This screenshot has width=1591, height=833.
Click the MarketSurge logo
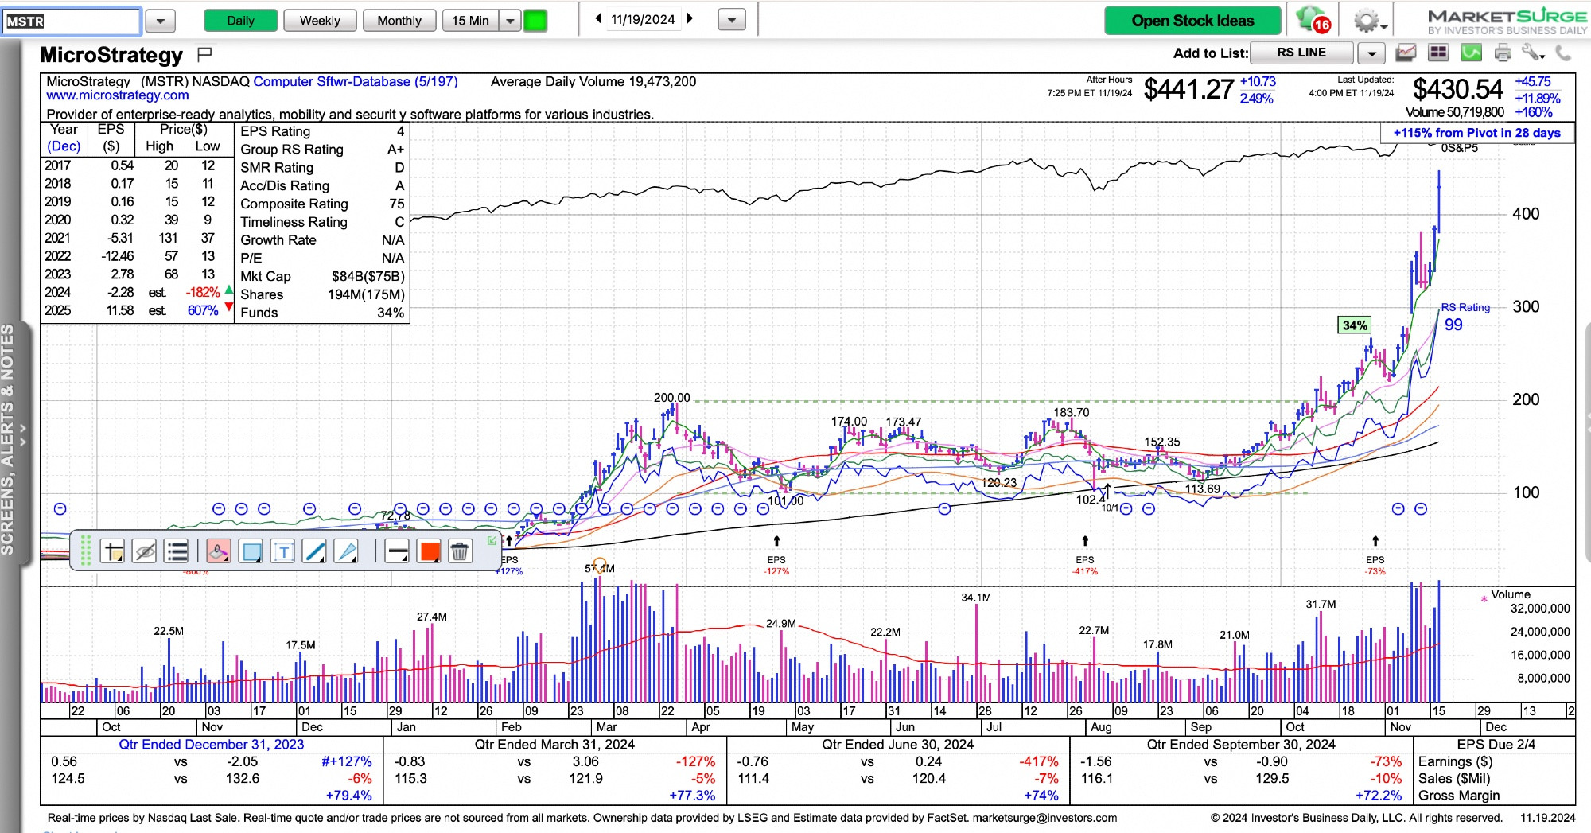1507,21
